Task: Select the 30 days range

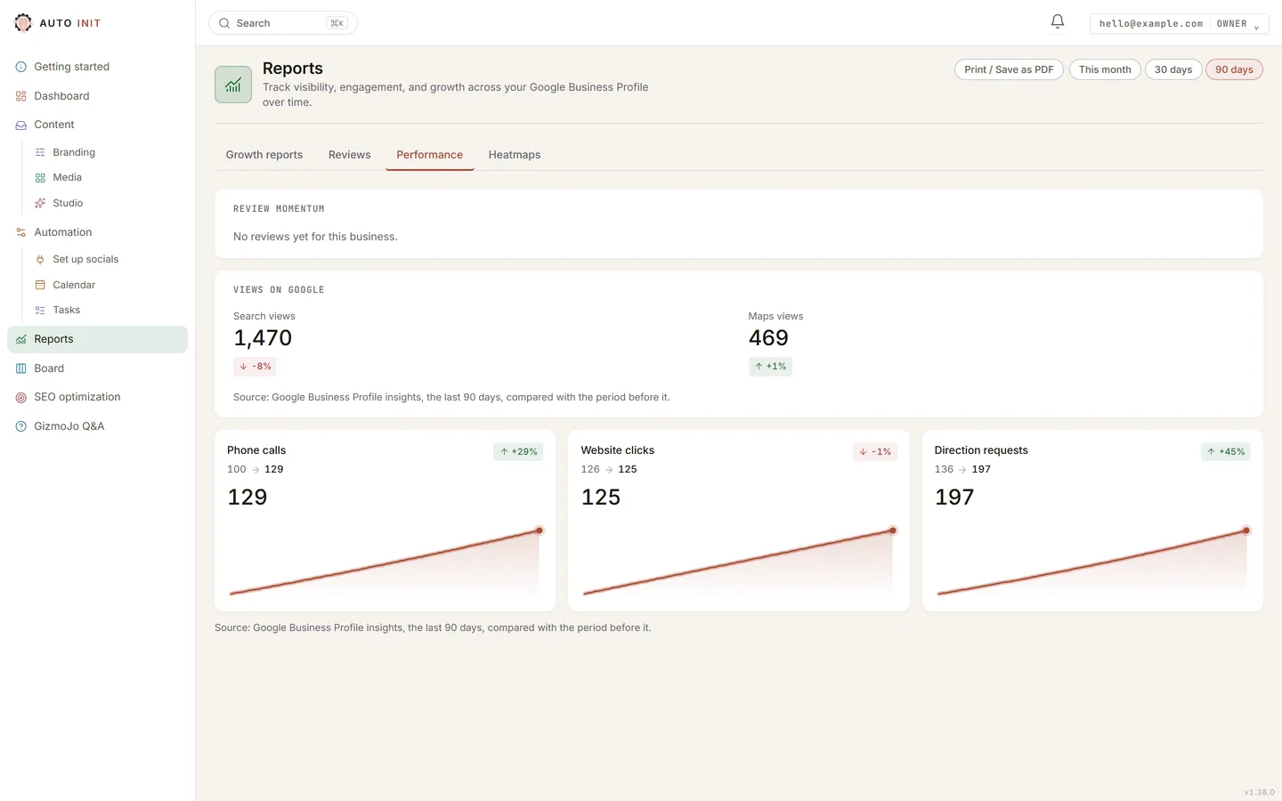Action: 1173,69
